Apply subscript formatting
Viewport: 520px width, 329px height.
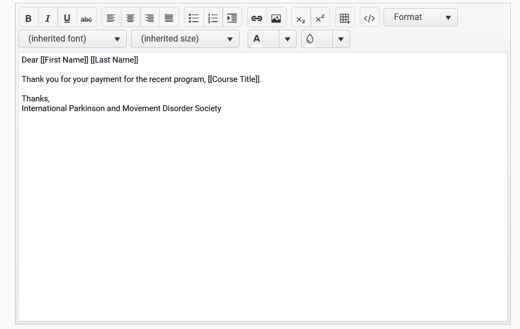click(x=301, y=18)
